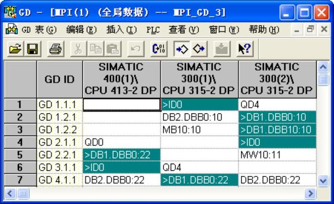Viewport: 334px width, 204px height.
Task: Click the Copy toolbar icon
Action: (x=95, y=49)
